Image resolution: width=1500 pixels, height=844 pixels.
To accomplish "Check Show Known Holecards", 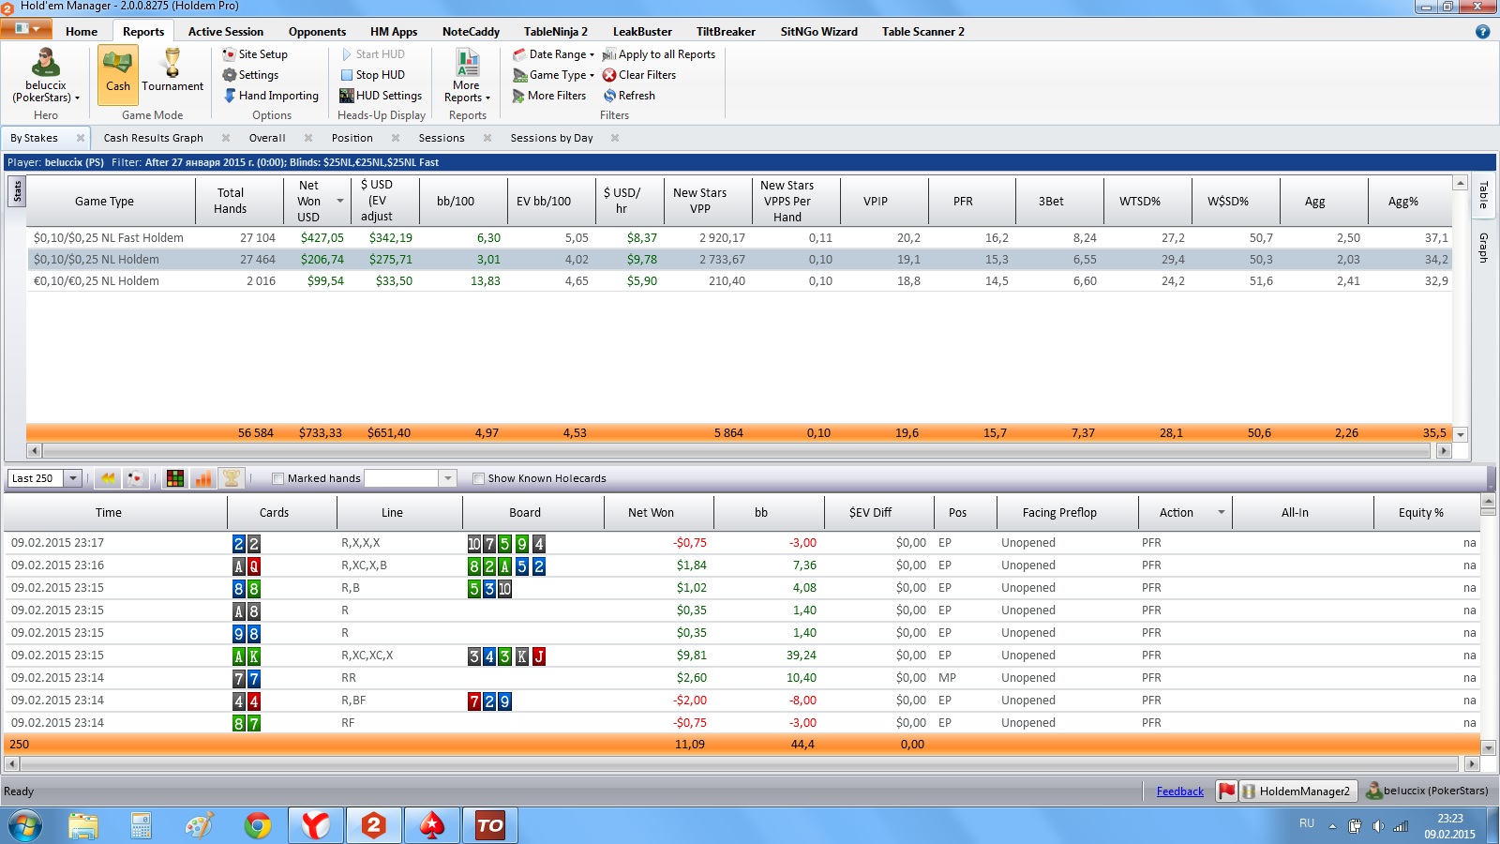I will click(478, 478).
